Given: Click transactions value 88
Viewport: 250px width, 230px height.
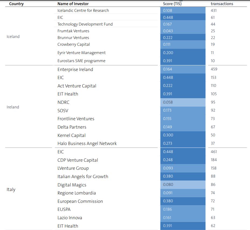Looking at the screenshot, I should point(213,176).
